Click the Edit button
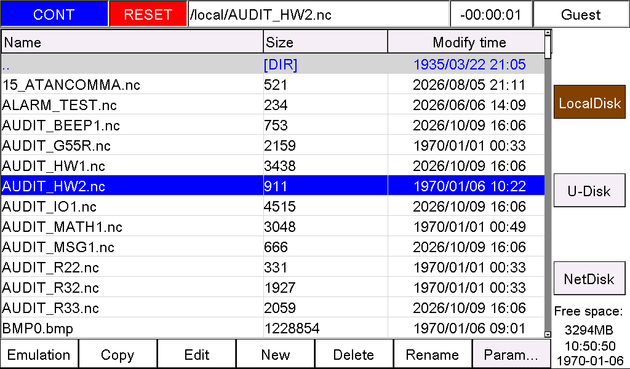Screen dimensions: 630x369 point(196,354)
